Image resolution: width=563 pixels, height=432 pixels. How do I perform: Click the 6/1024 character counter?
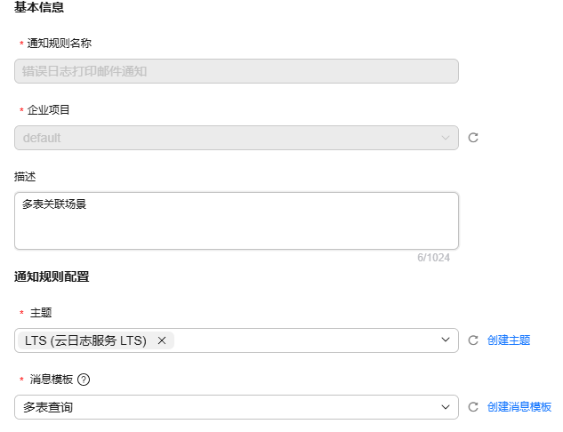[x=433, y=258]
